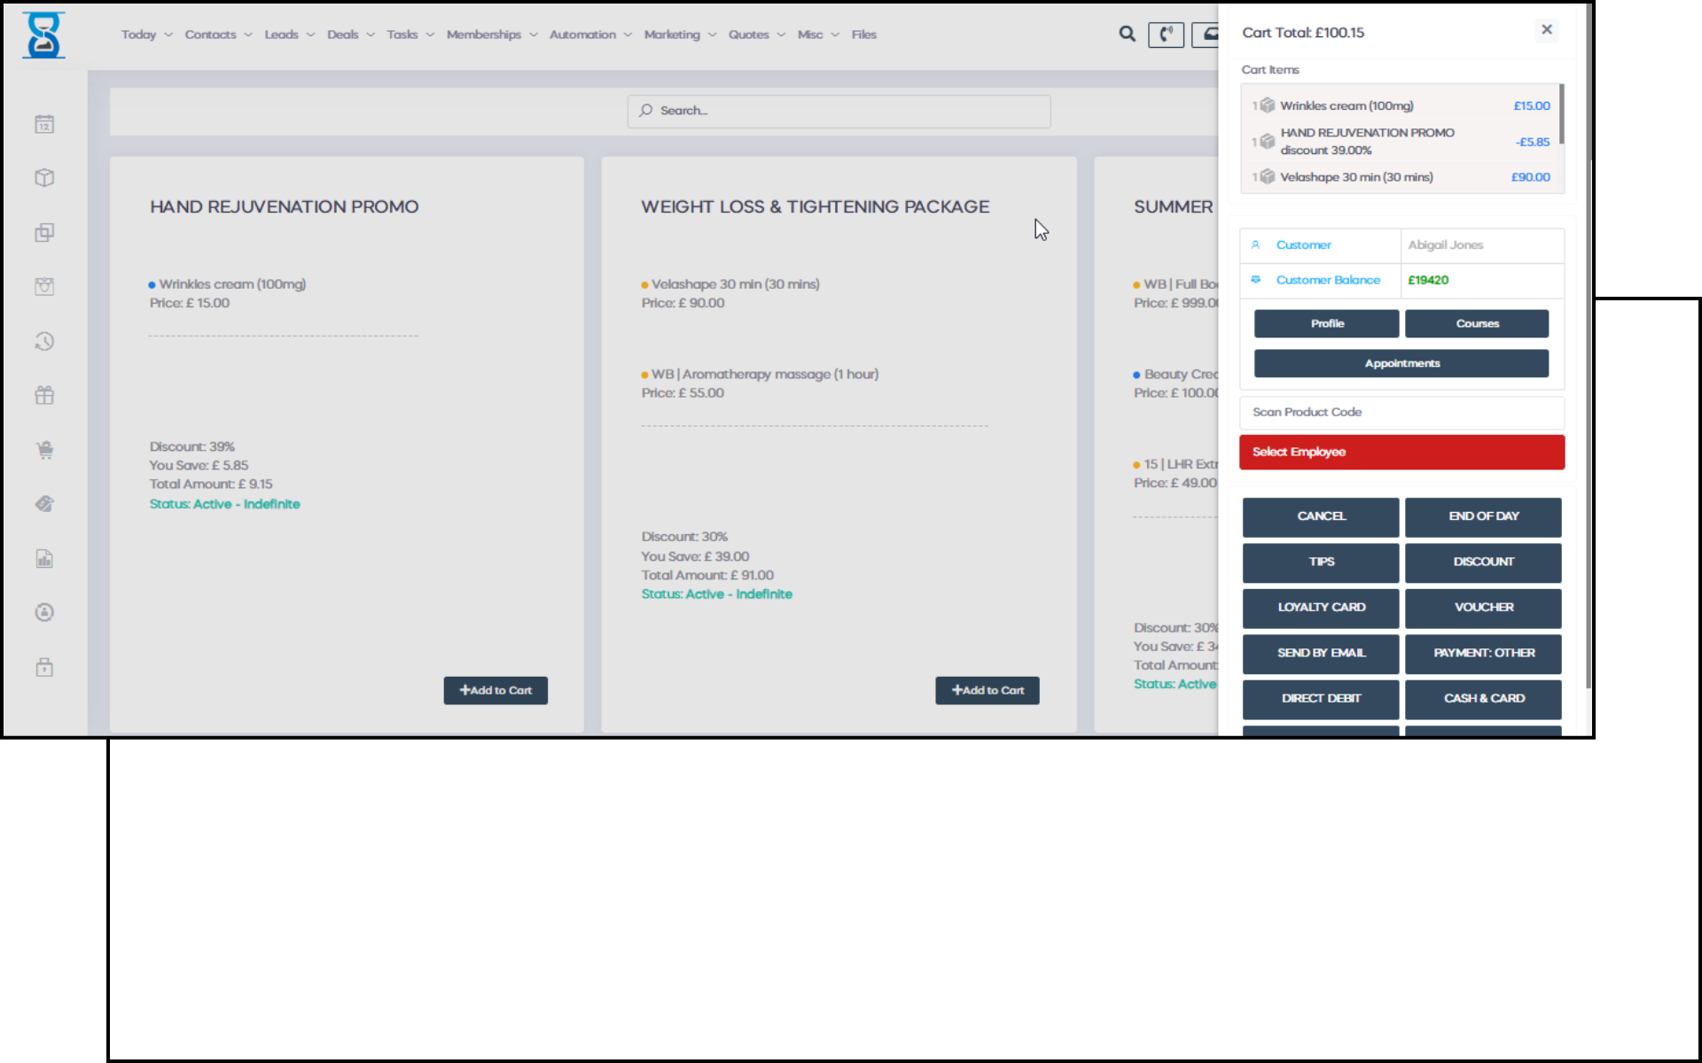Expand the Contacts dropdown menu
The width and height of the screenshot is (1702, 1063).
(218, 35)
